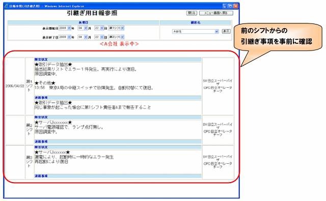Click the 第3シフト 障害状況 text area
Screen dimensions: 326x201
pyautogui.click(x=118, y=162)
